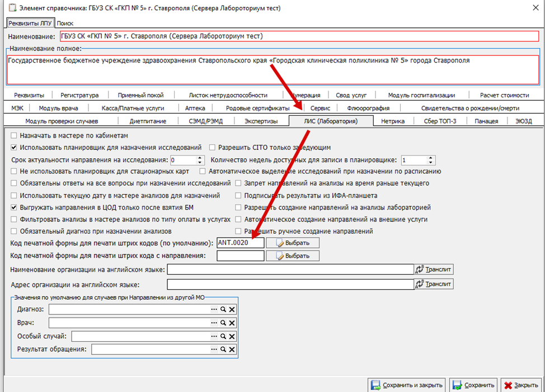Clear the Диагноз field using the X icon

pyautogui.click(x=232, y=309)
